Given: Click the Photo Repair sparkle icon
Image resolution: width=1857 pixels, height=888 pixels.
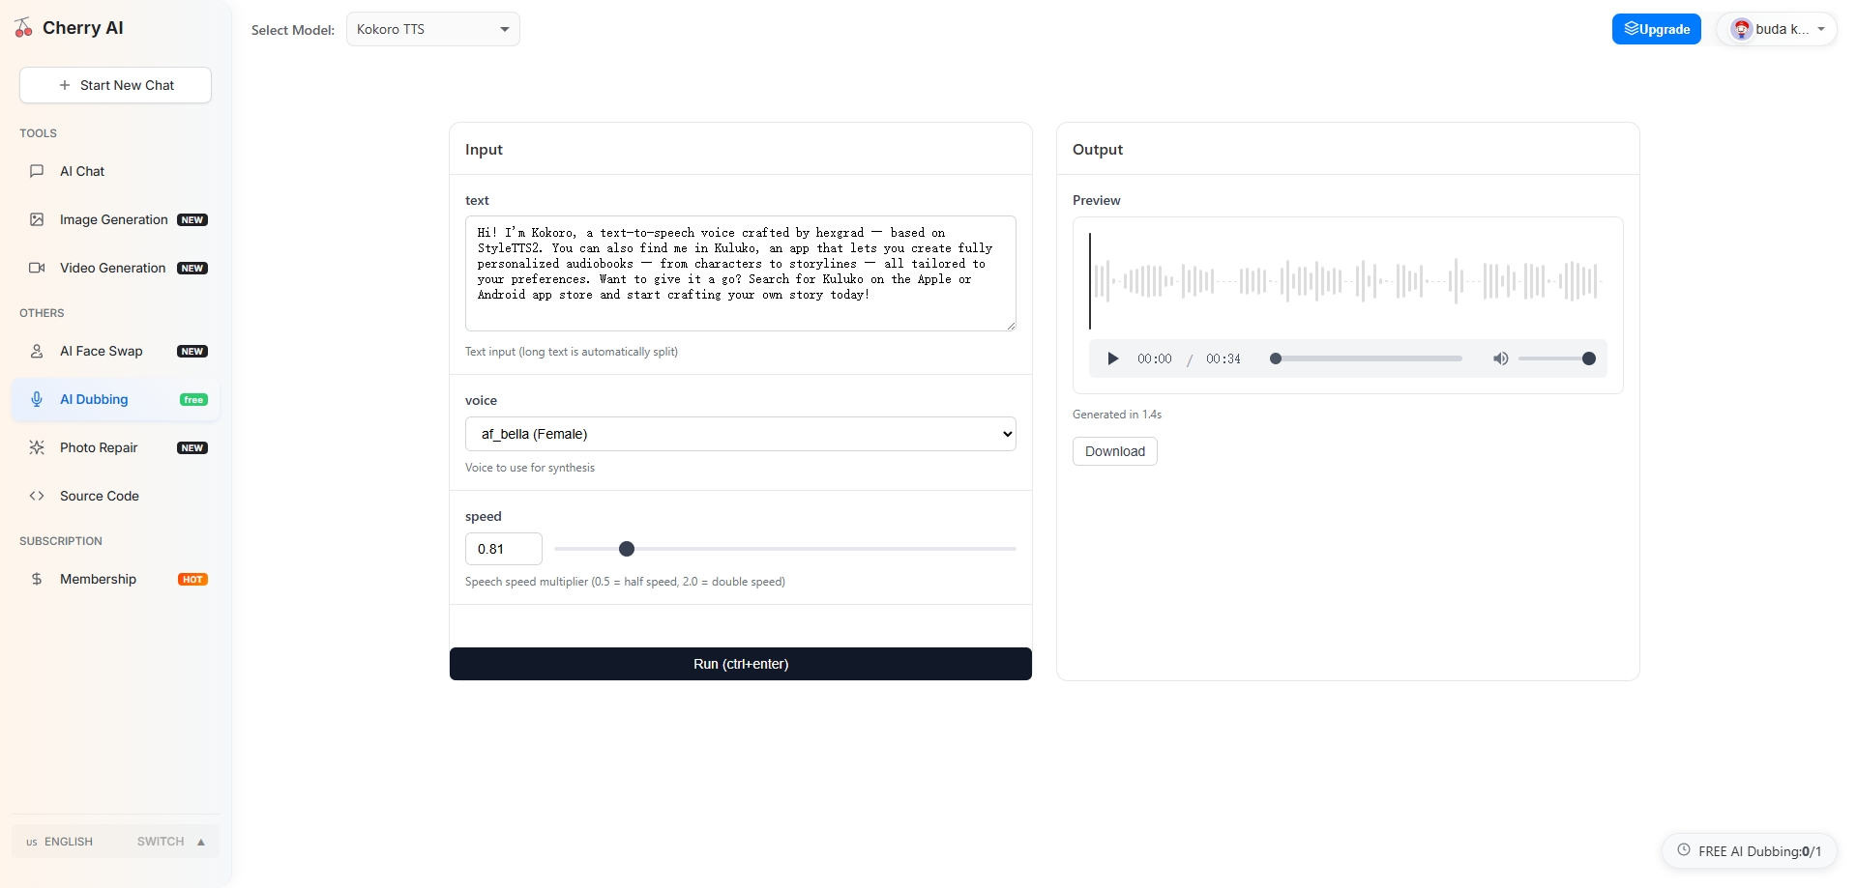Looking at the screenshot, I should click(x=37, y=447).
